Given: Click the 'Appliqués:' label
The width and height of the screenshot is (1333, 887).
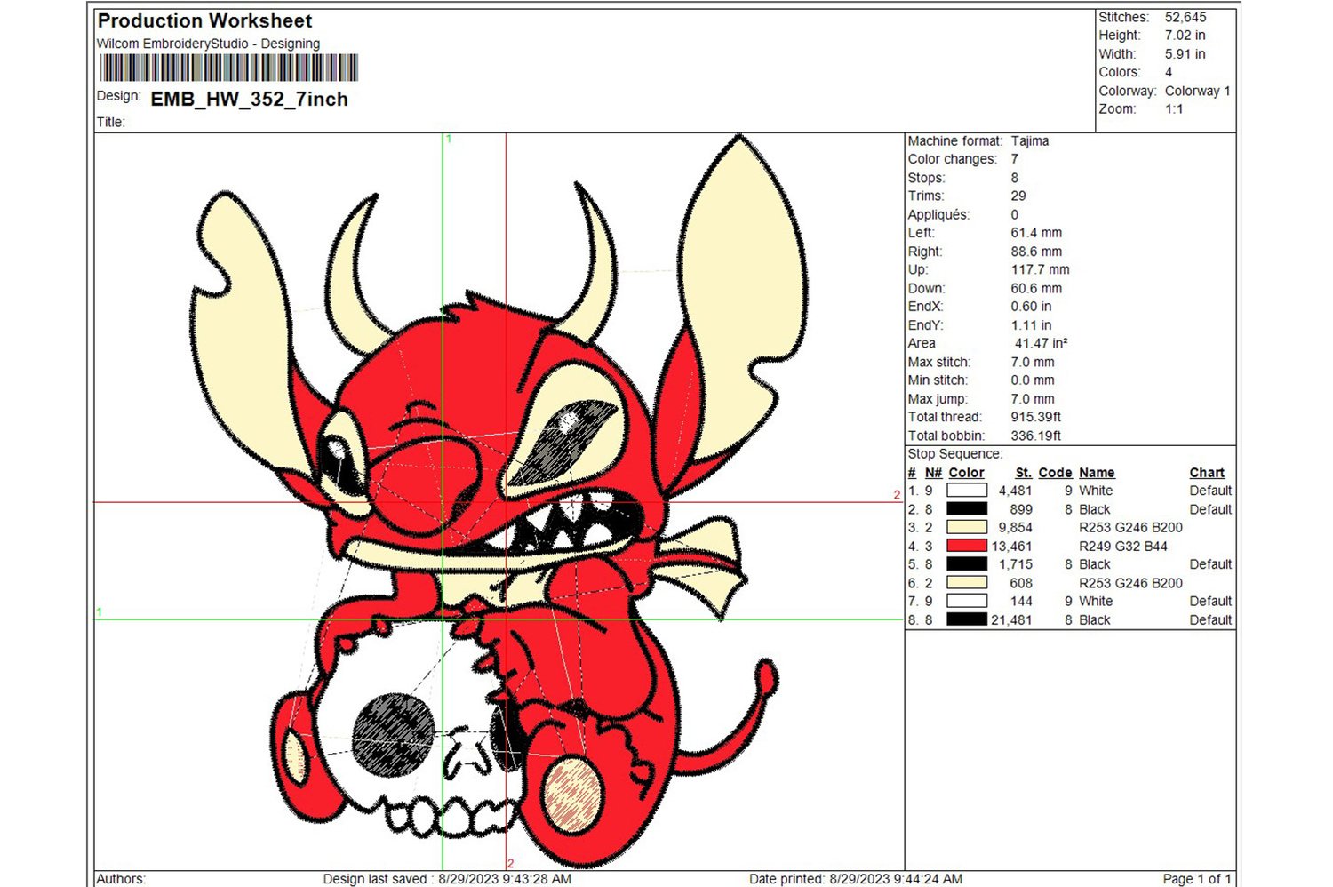Looking at the screenshot, I should tap(938, 215).
